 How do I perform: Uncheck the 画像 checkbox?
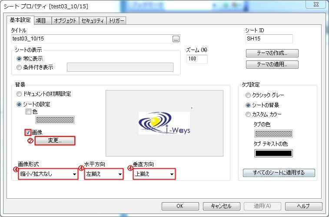28,132
